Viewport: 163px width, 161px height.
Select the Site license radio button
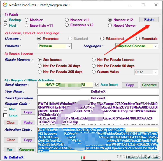[x=39, y=60]
